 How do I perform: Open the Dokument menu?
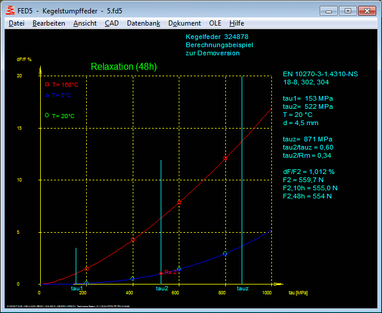[x=185, y=23]
